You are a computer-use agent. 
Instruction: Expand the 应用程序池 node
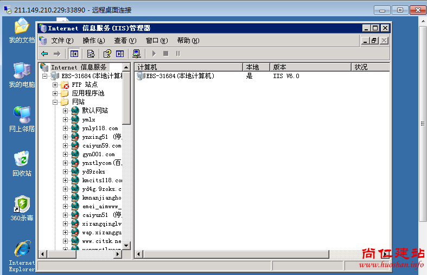coord(55,93)
